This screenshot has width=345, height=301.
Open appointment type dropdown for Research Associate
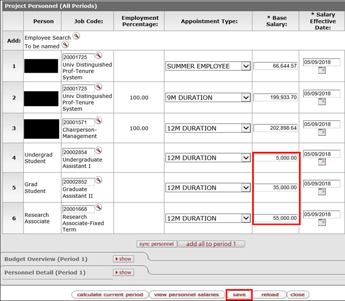(x=208, y=218)
